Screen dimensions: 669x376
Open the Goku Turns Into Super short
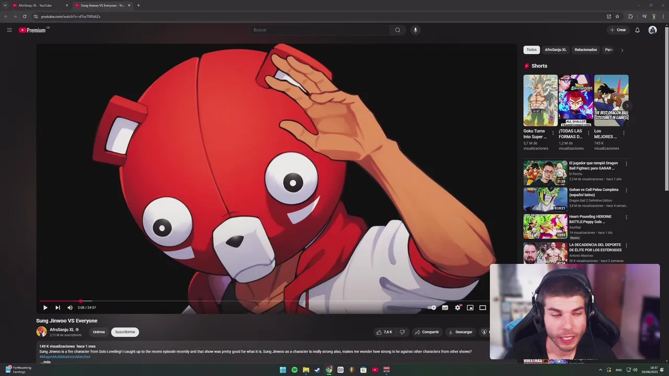(x=540, y=100)
